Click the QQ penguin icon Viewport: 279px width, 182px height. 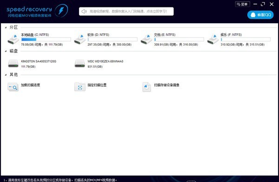253,15
